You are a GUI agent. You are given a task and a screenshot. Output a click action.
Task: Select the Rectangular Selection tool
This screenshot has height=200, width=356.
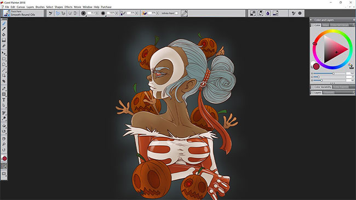pyautogui.click(x=4, y=59)
